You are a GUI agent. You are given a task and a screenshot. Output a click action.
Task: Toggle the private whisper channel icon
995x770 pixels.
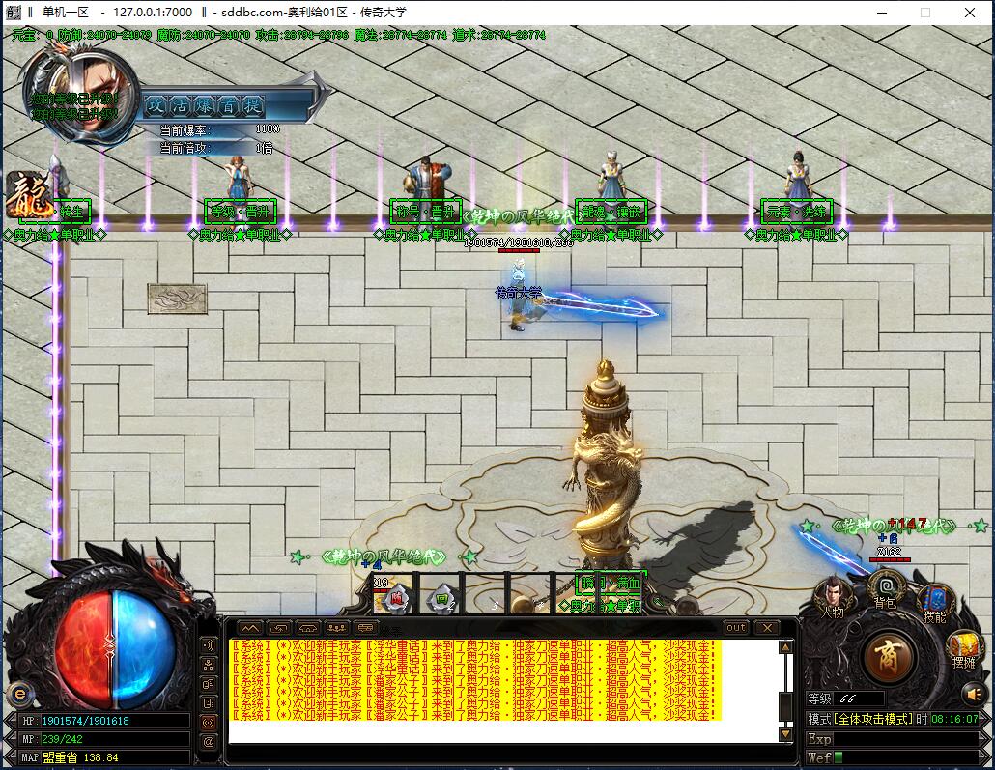[x=208, y=702]
